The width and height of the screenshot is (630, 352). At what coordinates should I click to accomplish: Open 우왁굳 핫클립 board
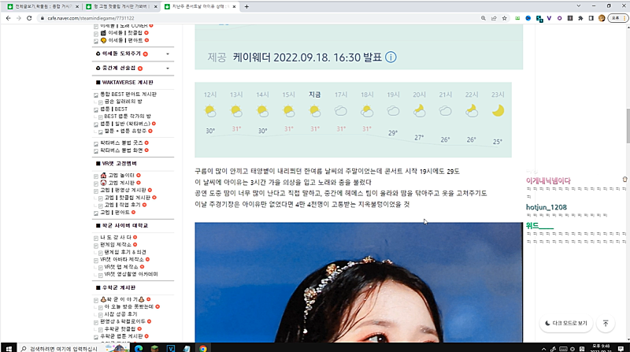(120, 328)
